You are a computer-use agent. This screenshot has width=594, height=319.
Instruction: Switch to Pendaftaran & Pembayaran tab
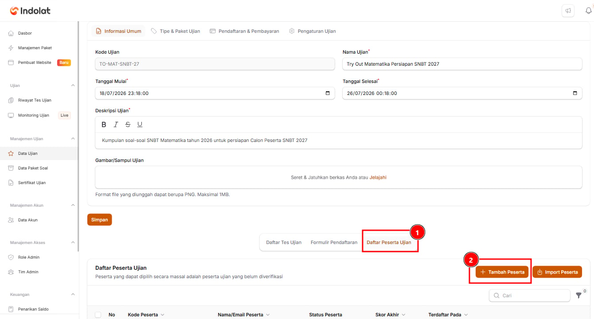point(244,31)
